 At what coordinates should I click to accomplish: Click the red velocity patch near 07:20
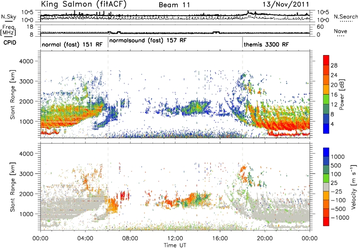coord(123,196)
